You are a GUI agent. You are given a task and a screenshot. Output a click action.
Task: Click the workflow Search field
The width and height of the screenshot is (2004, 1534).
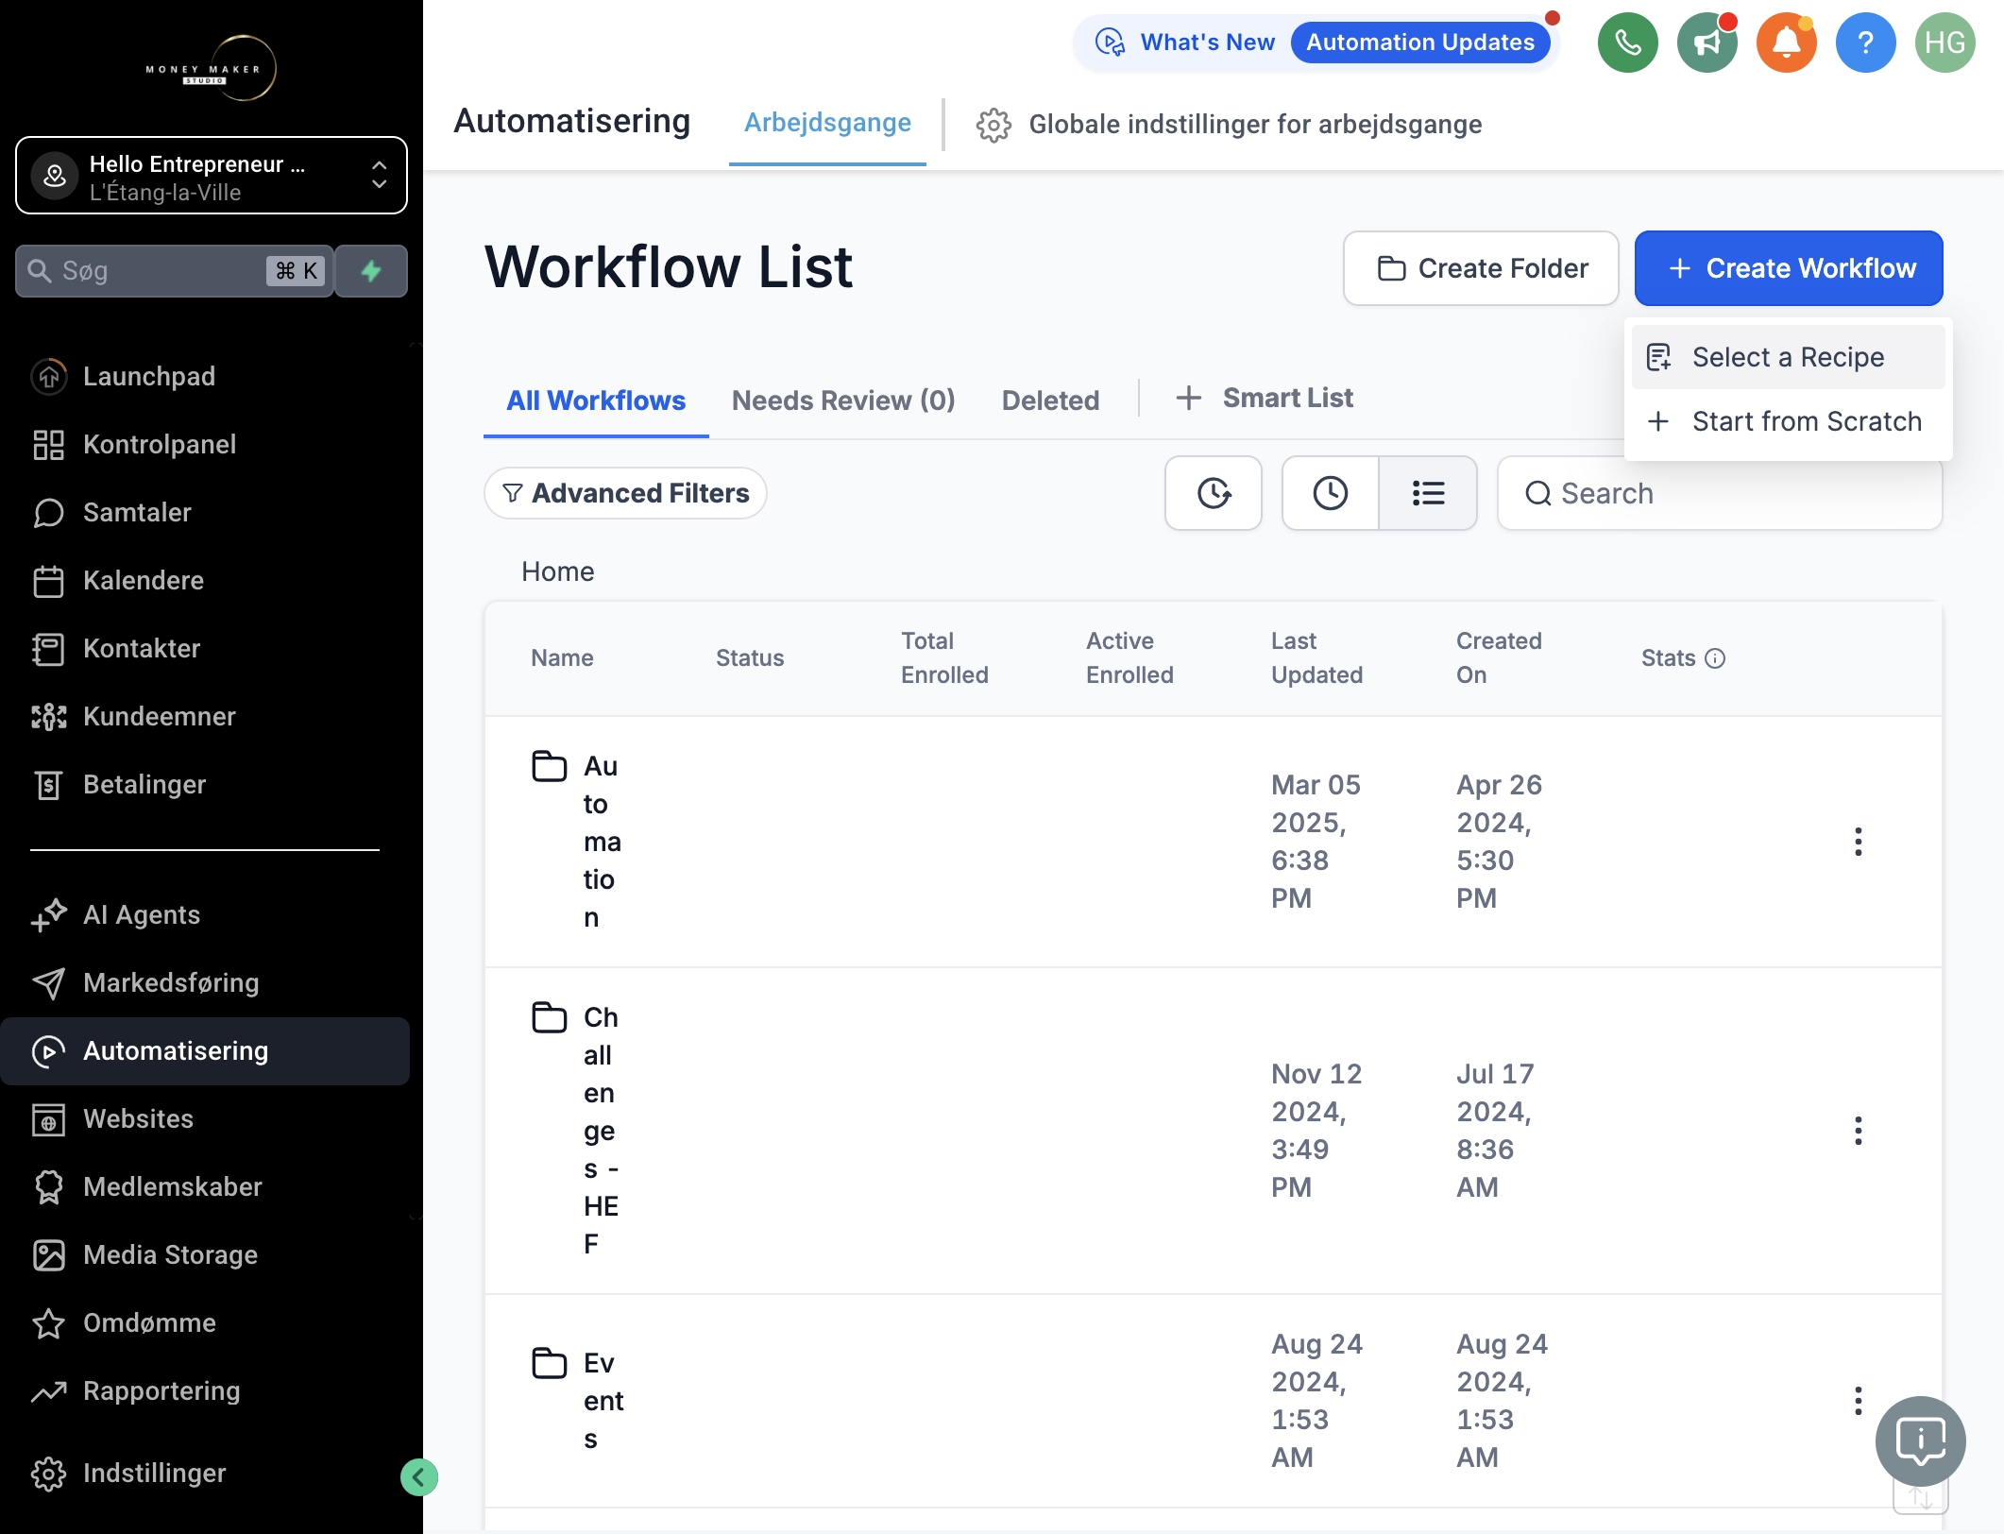[x=1720, y=493]
